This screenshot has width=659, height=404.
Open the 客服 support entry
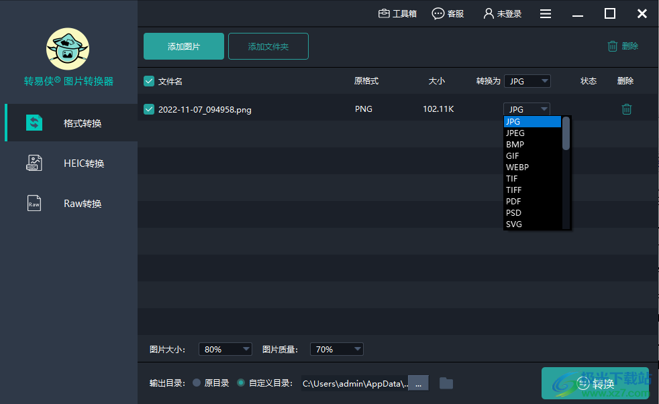click(448, 13)
